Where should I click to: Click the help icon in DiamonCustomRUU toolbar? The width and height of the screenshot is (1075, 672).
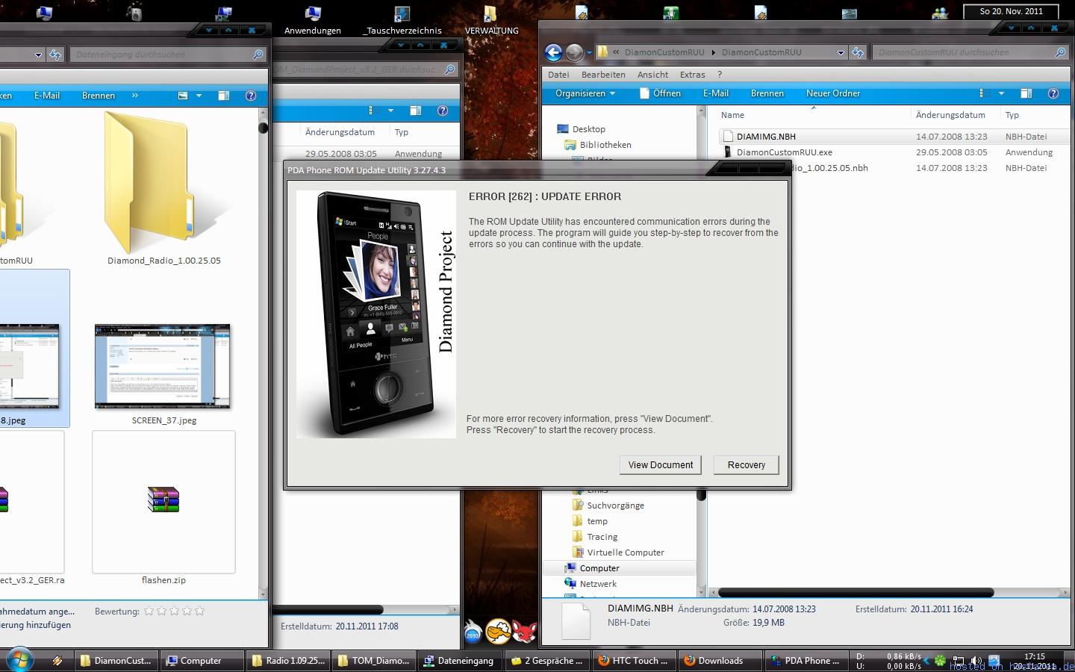pos(1053,93)
